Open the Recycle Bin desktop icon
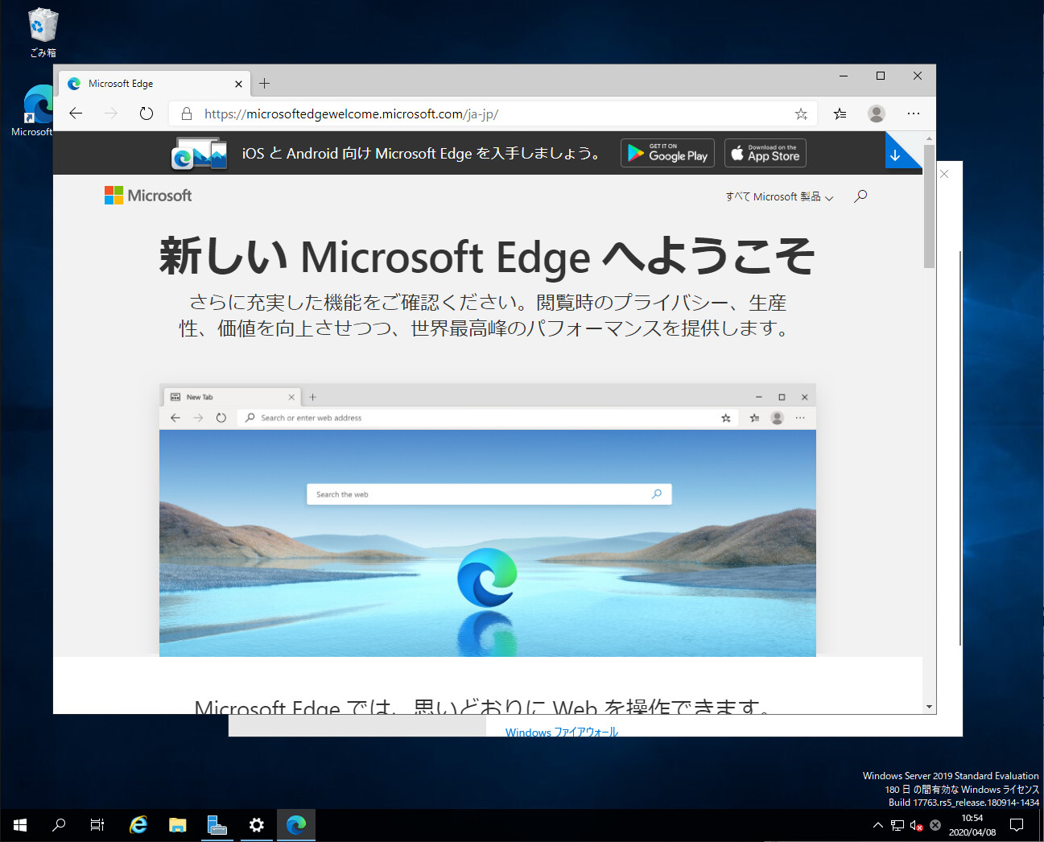 pyautogui.click(x=43, y=33)
